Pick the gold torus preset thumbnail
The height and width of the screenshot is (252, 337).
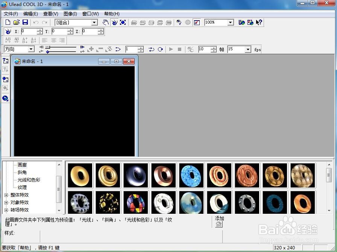tap(80, 175)
